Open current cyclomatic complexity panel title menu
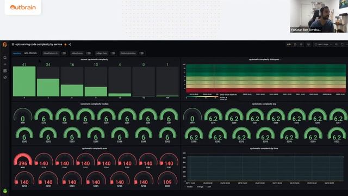The width and height of the screenshot is (348, 196). [x=95, y=59]
